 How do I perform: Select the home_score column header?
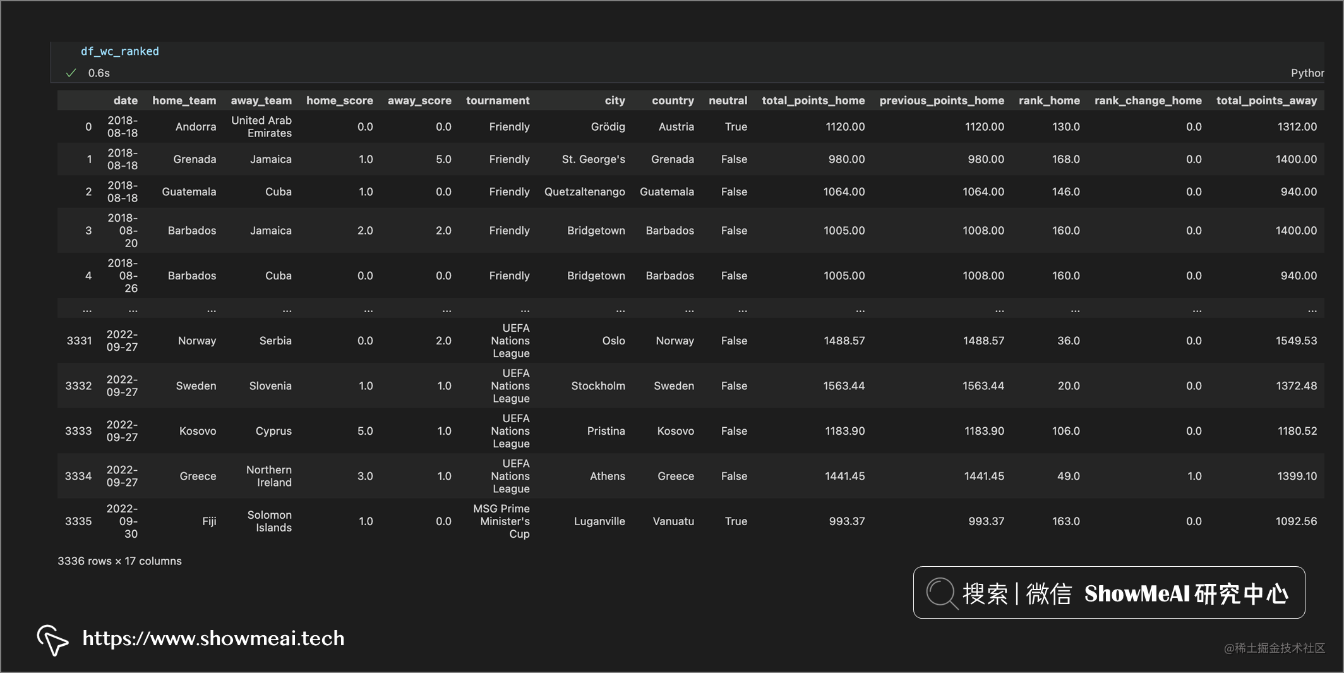pos(340,100)
